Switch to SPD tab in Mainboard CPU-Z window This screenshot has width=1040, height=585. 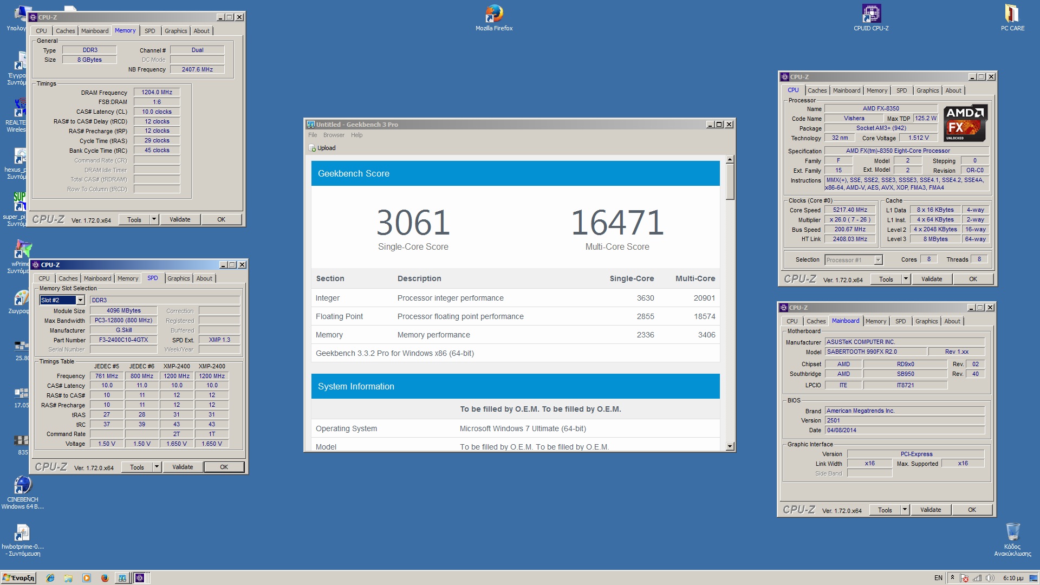pos(900,321)
